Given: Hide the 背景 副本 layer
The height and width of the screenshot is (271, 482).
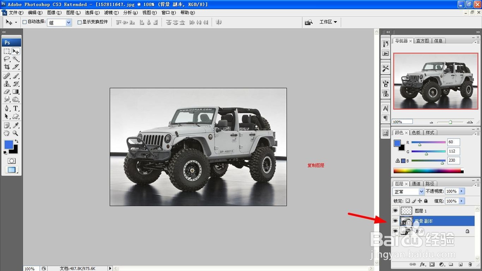Looking at the screenshot, I should pyautogui.click(x=395, y=221).
